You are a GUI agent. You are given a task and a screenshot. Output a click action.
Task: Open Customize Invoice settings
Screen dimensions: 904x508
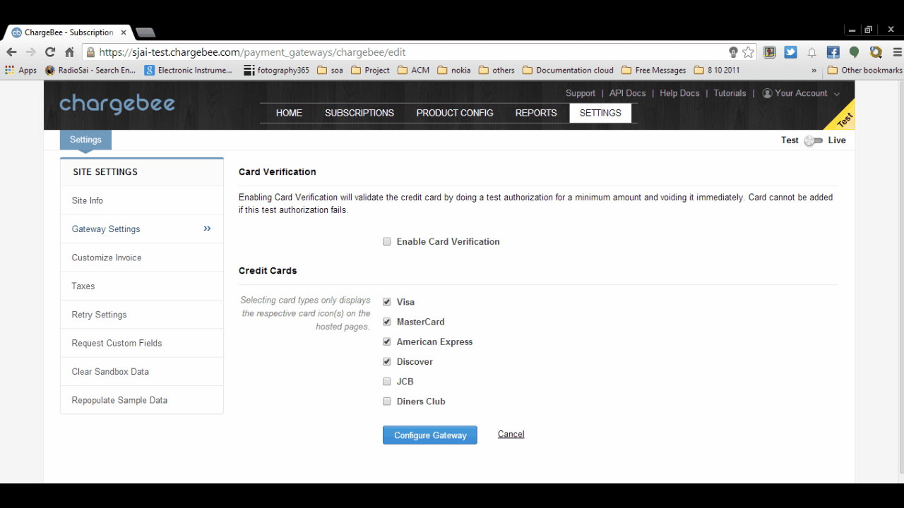[x=142, y=258]
